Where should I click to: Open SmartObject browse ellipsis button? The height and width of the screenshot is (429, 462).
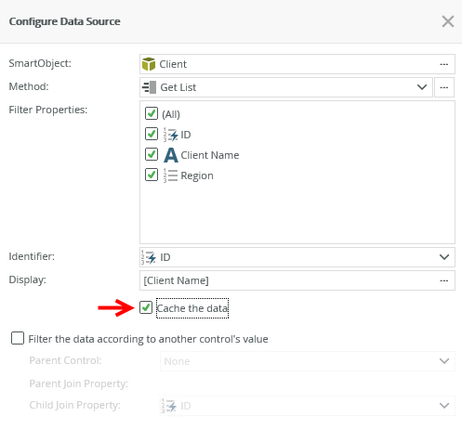pos(443,64)
